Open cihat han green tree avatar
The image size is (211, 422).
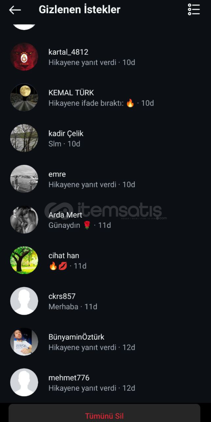[24, 260]
